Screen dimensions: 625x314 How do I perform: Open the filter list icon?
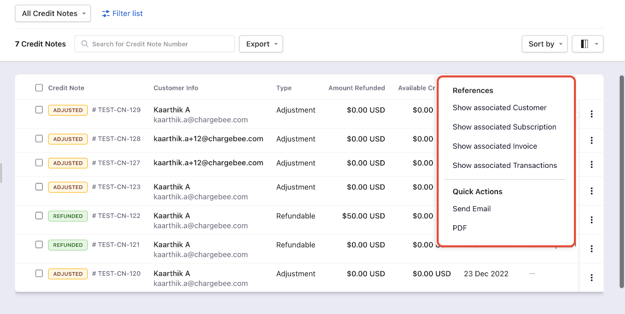[x=106, y=13]
